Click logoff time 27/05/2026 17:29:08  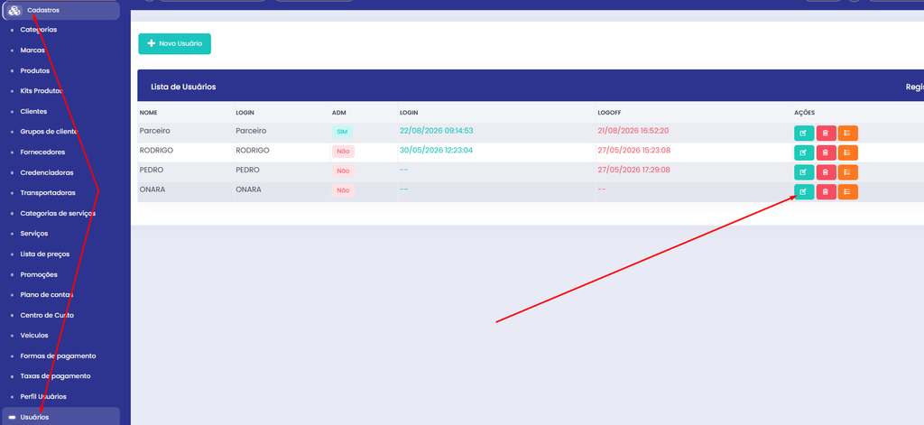coord(634,170)
